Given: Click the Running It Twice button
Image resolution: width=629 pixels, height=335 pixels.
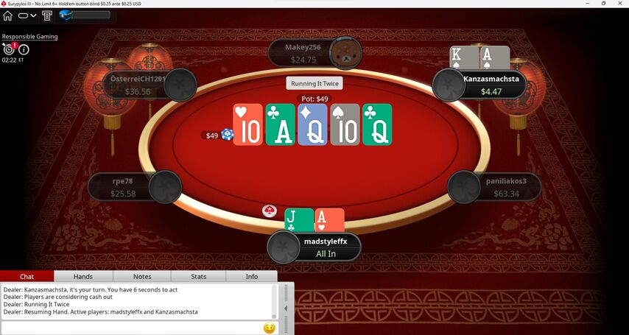Looking at the screenshot, I should (x=314, y=83).
